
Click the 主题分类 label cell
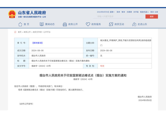tap(90, 43)
